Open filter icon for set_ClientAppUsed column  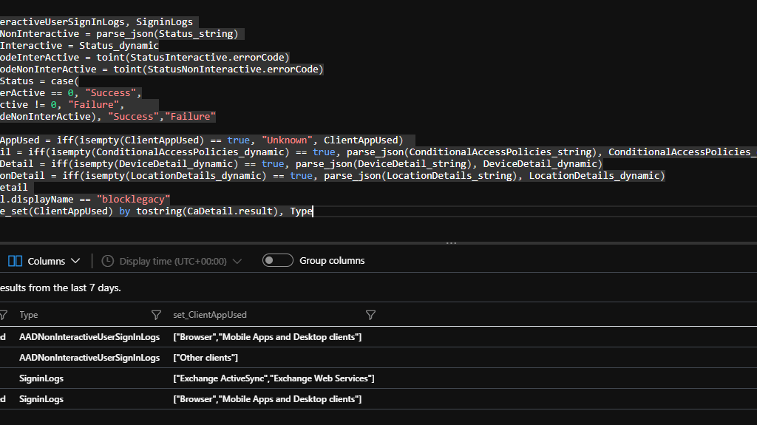click(x=370, y=315)
